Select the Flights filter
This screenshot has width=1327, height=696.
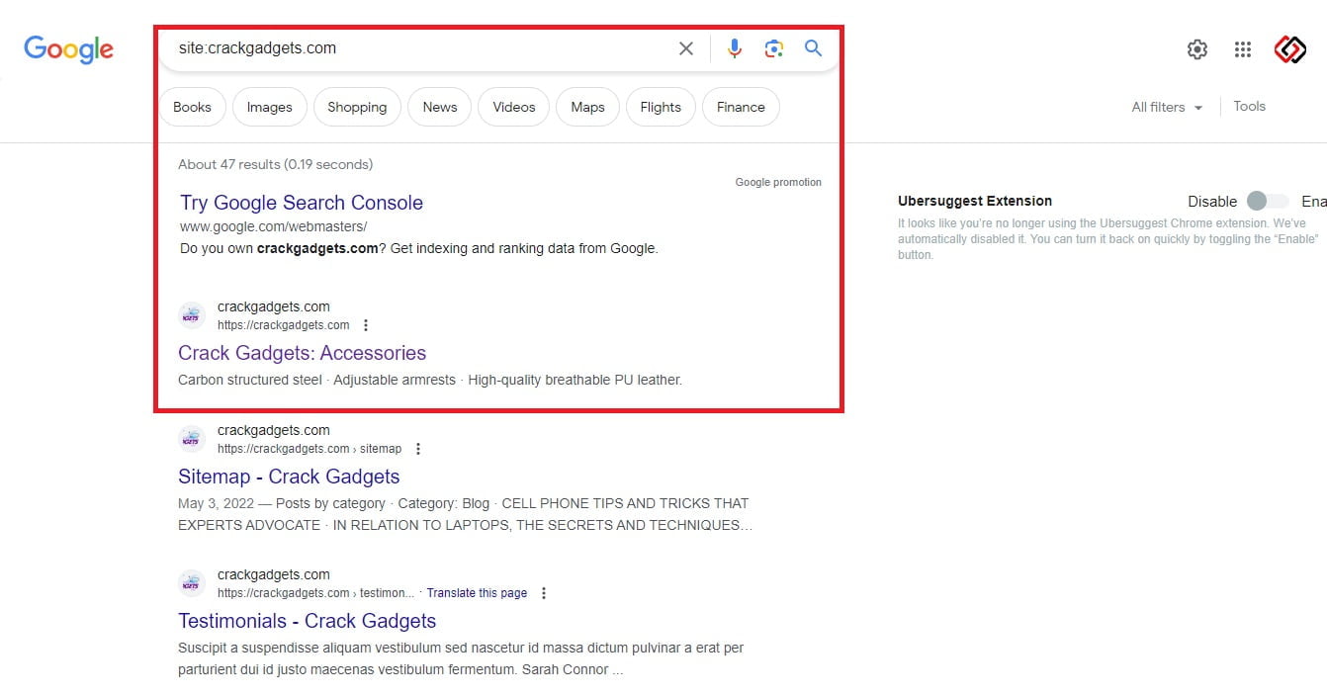tap(661, 107)
